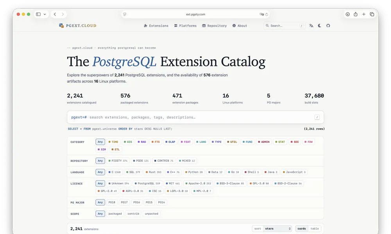Open the sidebar options chevron

tap(45, 14)
